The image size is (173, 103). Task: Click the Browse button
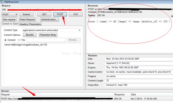pyautogui.click(x=74, y=40)
